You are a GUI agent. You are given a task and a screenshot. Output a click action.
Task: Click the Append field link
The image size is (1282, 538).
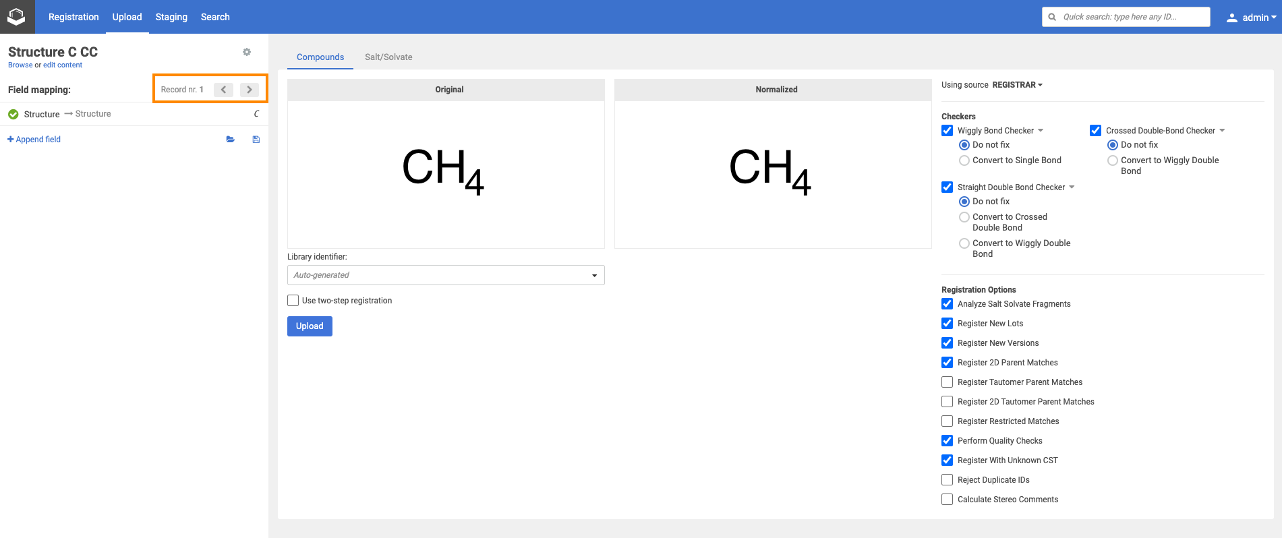click(x=34, y=140)
